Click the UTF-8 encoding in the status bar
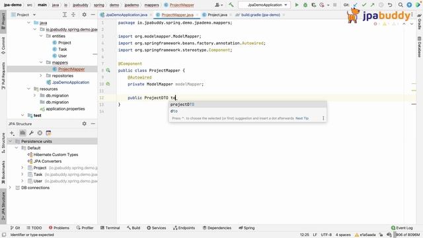 coord(326,235)
